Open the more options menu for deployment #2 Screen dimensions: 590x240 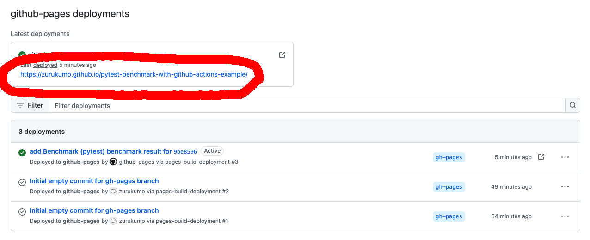[565, 187]
